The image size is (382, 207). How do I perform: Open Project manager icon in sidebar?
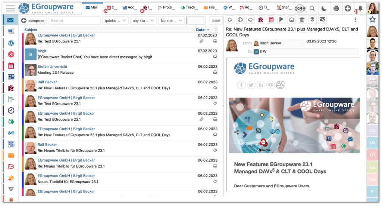(x=11, y=99)
